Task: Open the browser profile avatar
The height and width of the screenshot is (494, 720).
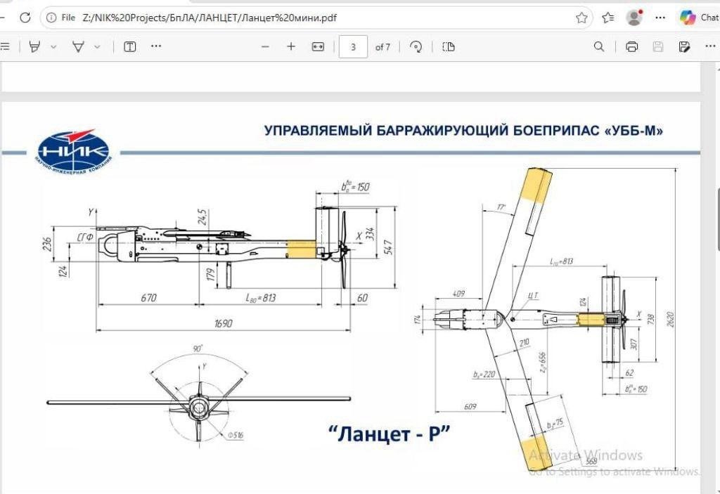Action: 634,18
